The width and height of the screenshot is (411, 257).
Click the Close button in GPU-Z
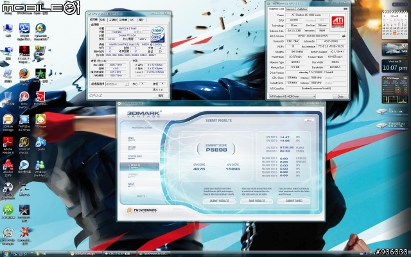(x=340, y=96)
